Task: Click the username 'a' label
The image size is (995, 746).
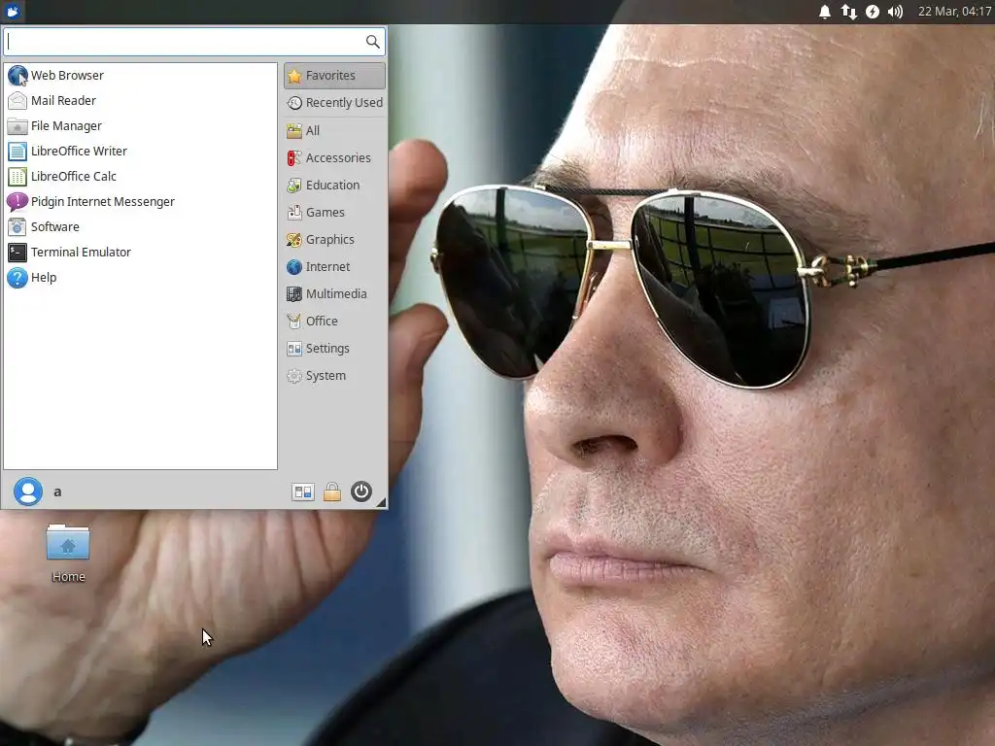Action: coord(57,492)
